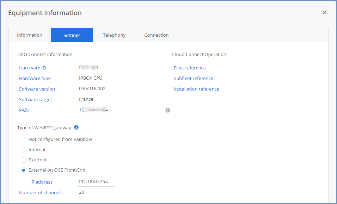This screenshot has height=204, width=337.
Task: Click the Number of channels field
Action: click(86, 192)
